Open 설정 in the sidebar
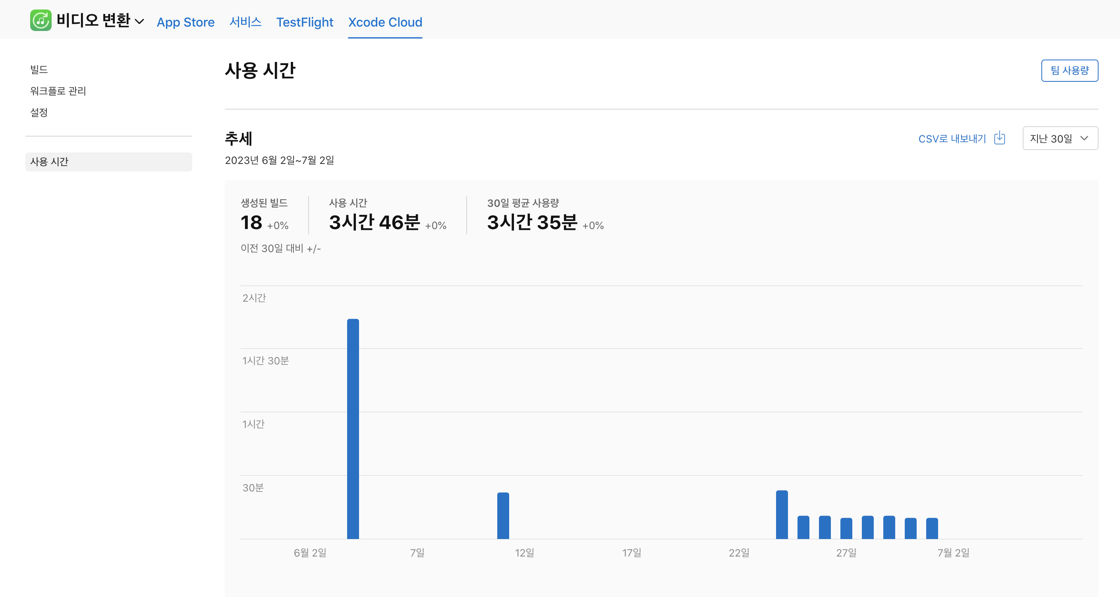Screen dimensions: 1120x597 click(39, 113)
